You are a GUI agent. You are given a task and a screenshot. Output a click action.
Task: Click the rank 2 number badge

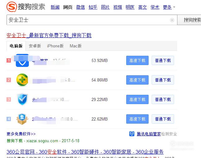point(9,80)
